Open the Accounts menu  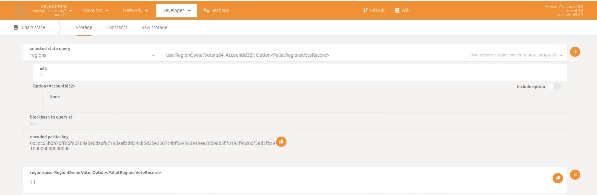[x=96, y=10]
